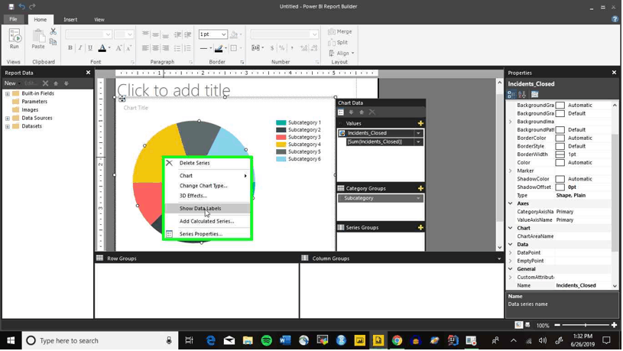Open Series Properties from context menu
The height and width of the screenshot is (351, 623).
click(x=207, y=234)
